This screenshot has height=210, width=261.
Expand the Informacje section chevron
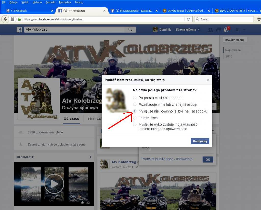pyautogui.click(x=90, y=157)
